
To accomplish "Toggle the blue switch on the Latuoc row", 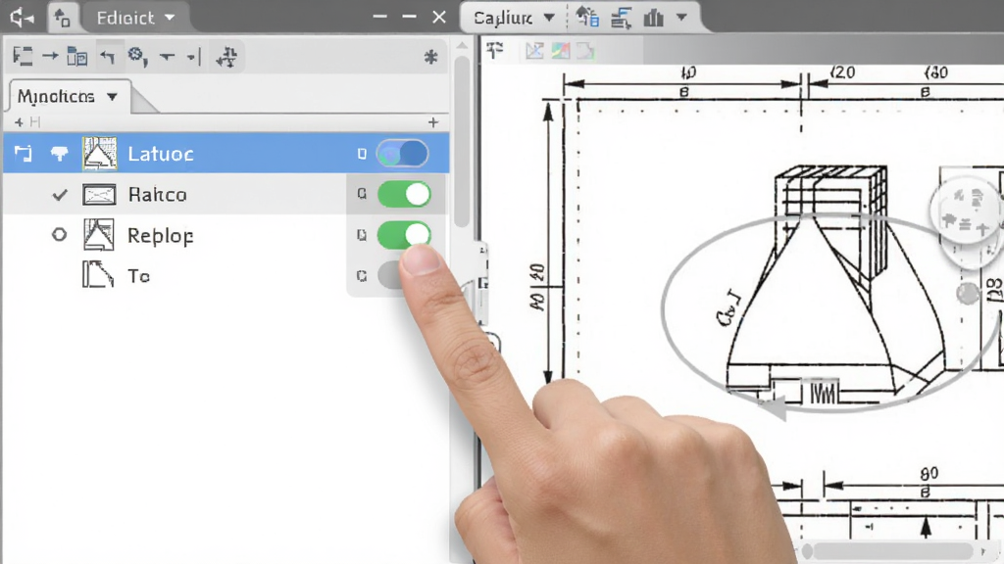I will [x=403, y=154].
